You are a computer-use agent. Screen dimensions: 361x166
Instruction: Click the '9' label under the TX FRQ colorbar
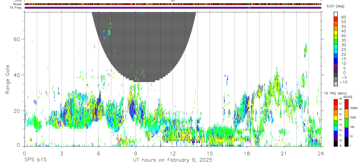(x=340, y=146)
